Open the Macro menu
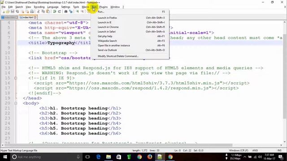Screen dimensions: 287x161 pos(85,7)
